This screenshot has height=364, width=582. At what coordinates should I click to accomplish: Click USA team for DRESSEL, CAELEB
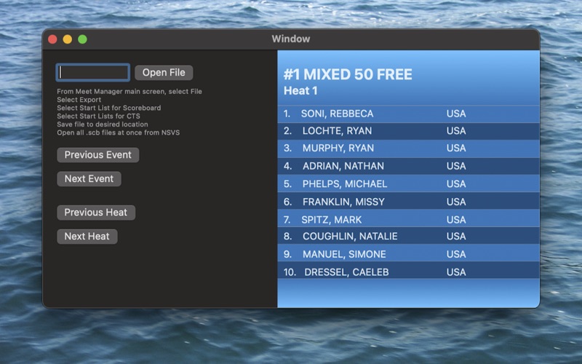pos(456,272)
